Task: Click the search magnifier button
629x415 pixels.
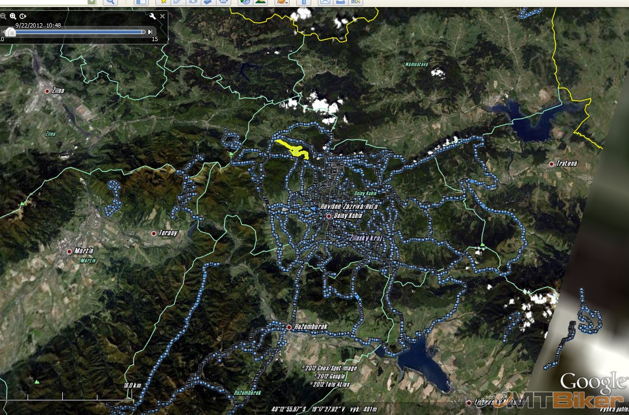Action: 110,2
